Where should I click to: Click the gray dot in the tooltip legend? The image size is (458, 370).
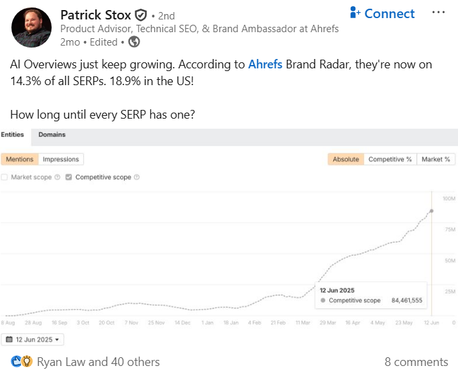coord(323,300)
